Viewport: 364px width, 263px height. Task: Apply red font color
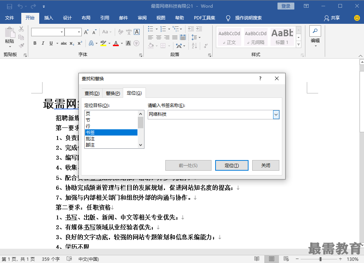(116, 43)
